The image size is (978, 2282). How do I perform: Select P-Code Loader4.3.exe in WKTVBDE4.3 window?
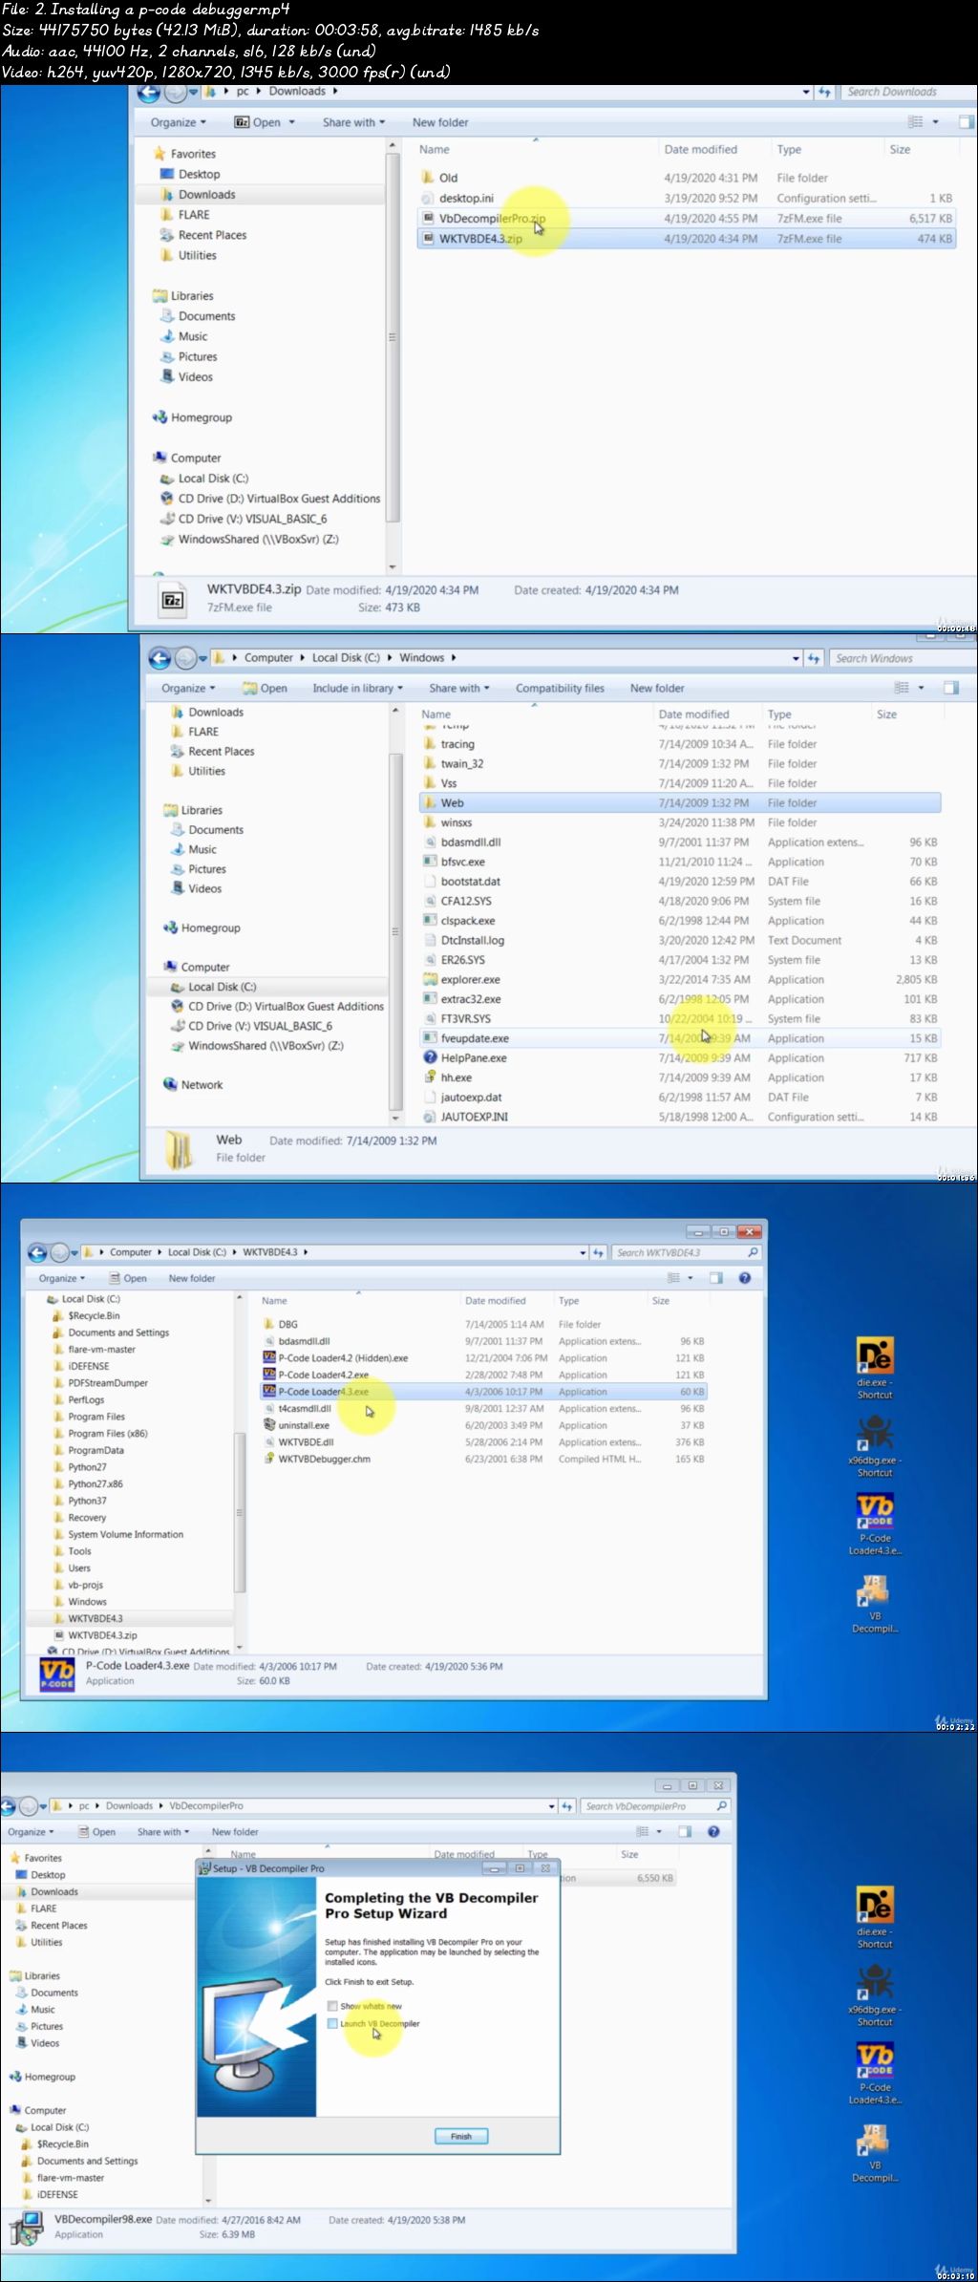click(483, 1392)
